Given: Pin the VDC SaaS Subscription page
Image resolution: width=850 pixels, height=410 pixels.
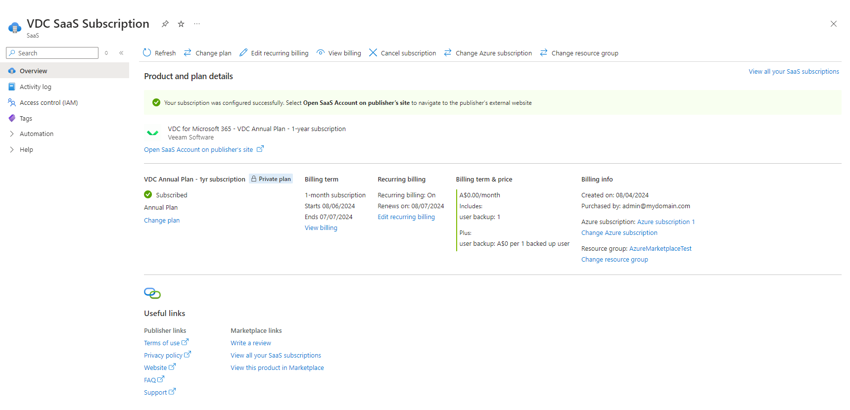Looking at the screenshot, I should (165, 24).
